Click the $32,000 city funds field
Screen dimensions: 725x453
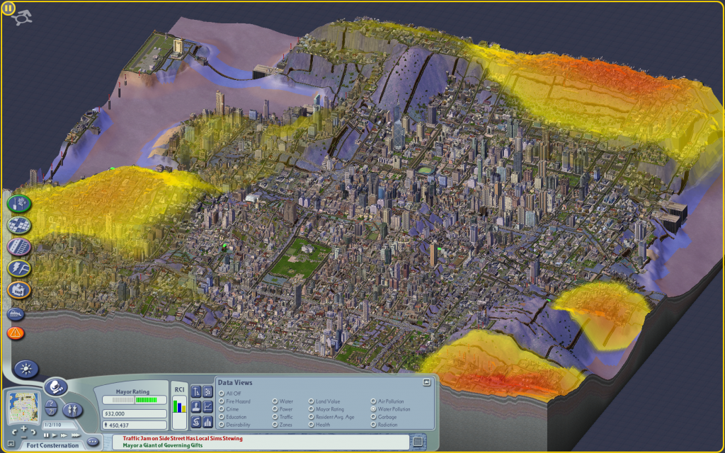[134, 413]
